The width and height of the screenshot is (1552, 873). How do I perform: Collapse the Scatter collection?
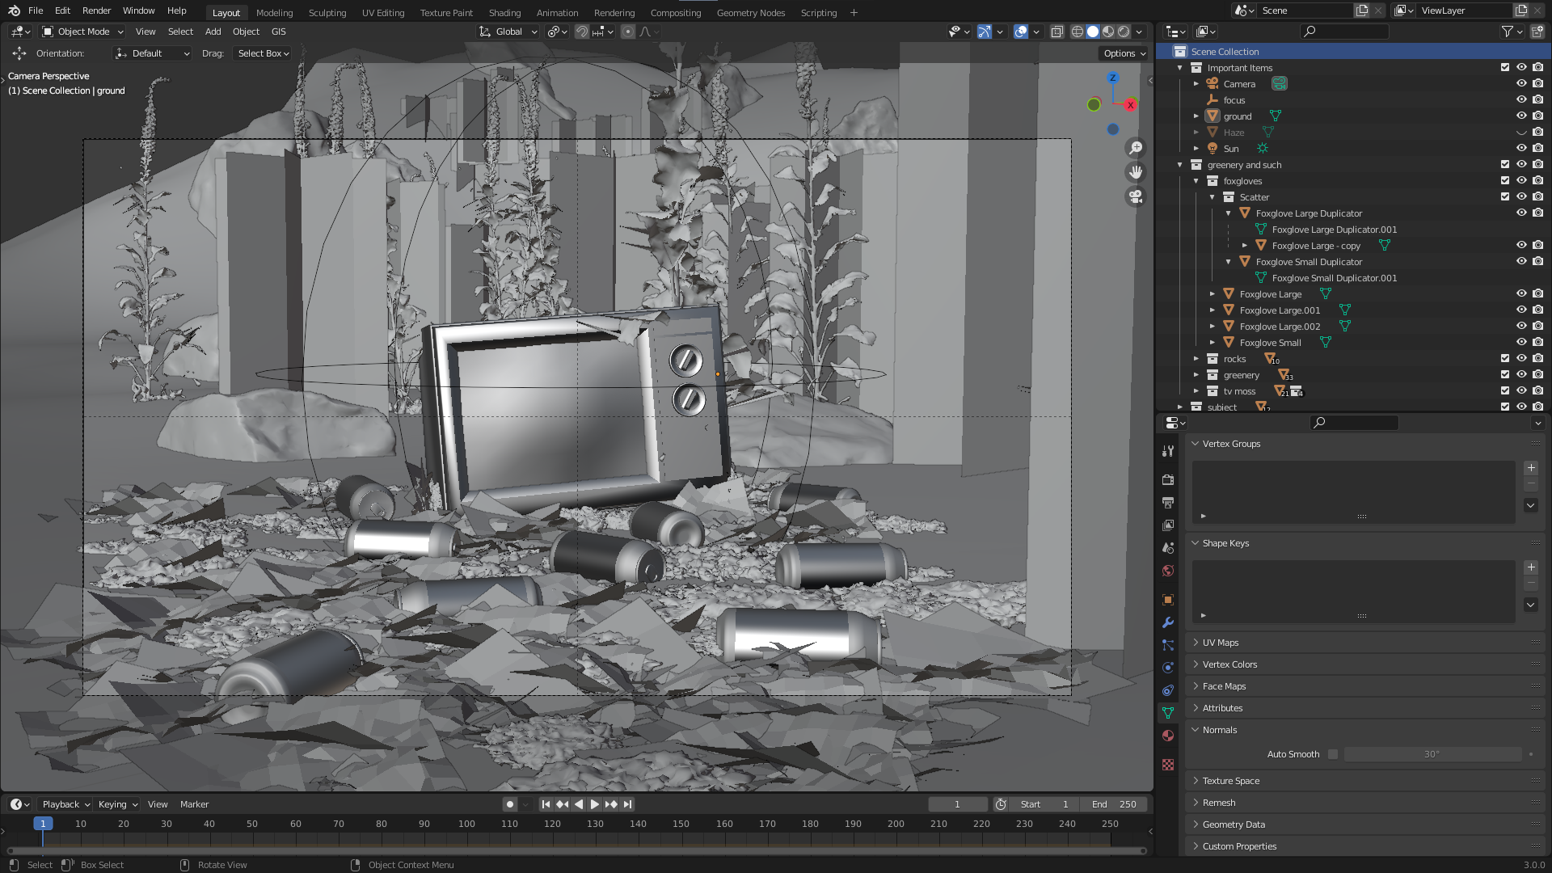[x=1212, y=197]
